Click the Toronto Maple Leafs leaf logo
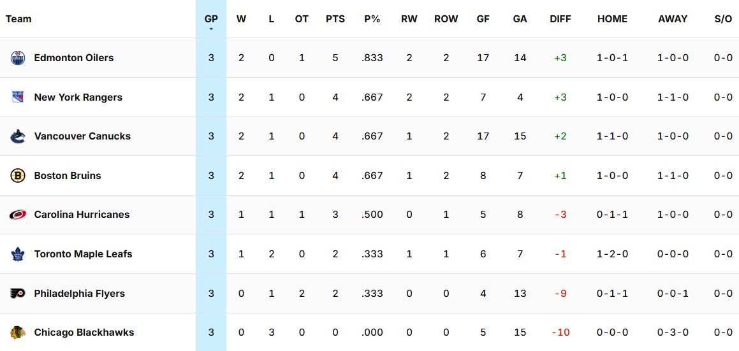The height and width of the screenshot is (351, 739). click(17, 254)
